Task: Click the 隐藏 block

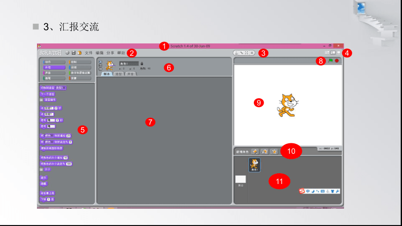Action: click(x=44, y=184)
